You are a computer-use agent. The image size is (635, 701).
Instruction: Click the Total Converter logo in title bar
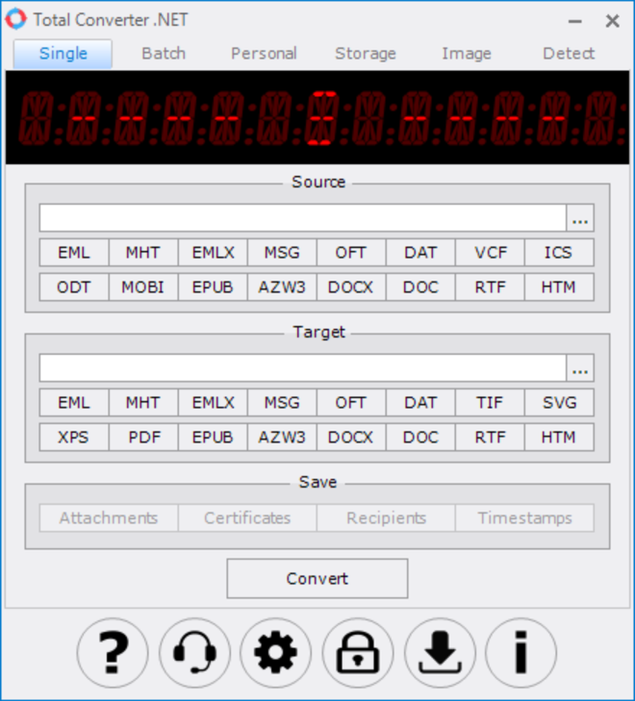pos(16,19)
